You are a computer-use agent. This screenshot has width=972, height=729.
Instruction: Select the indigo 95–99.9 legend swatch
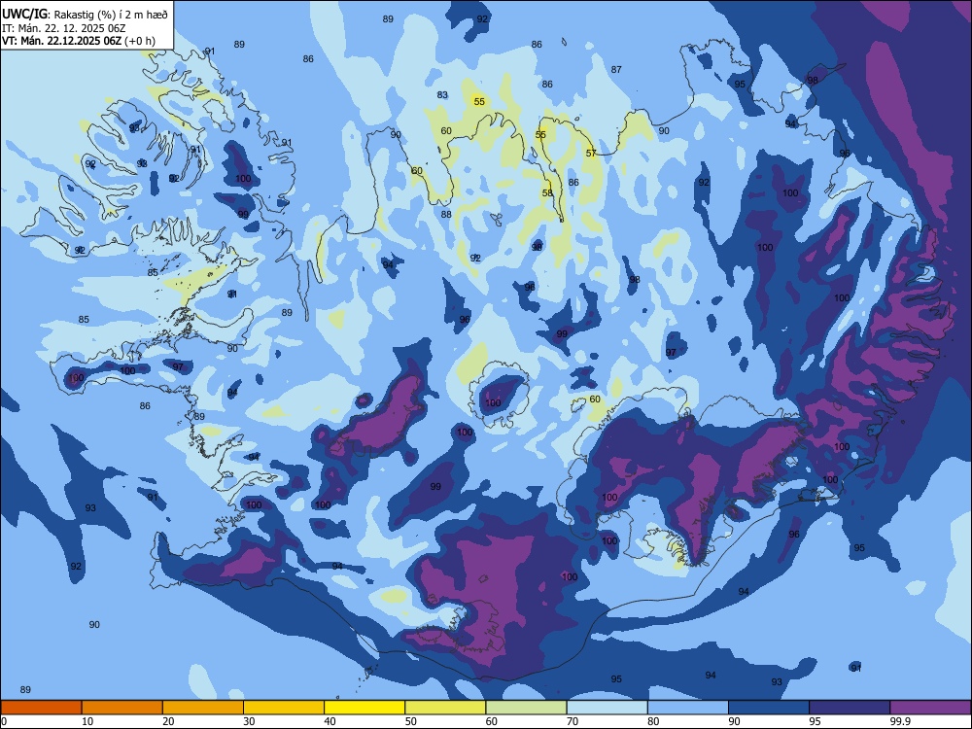[850, 708]
